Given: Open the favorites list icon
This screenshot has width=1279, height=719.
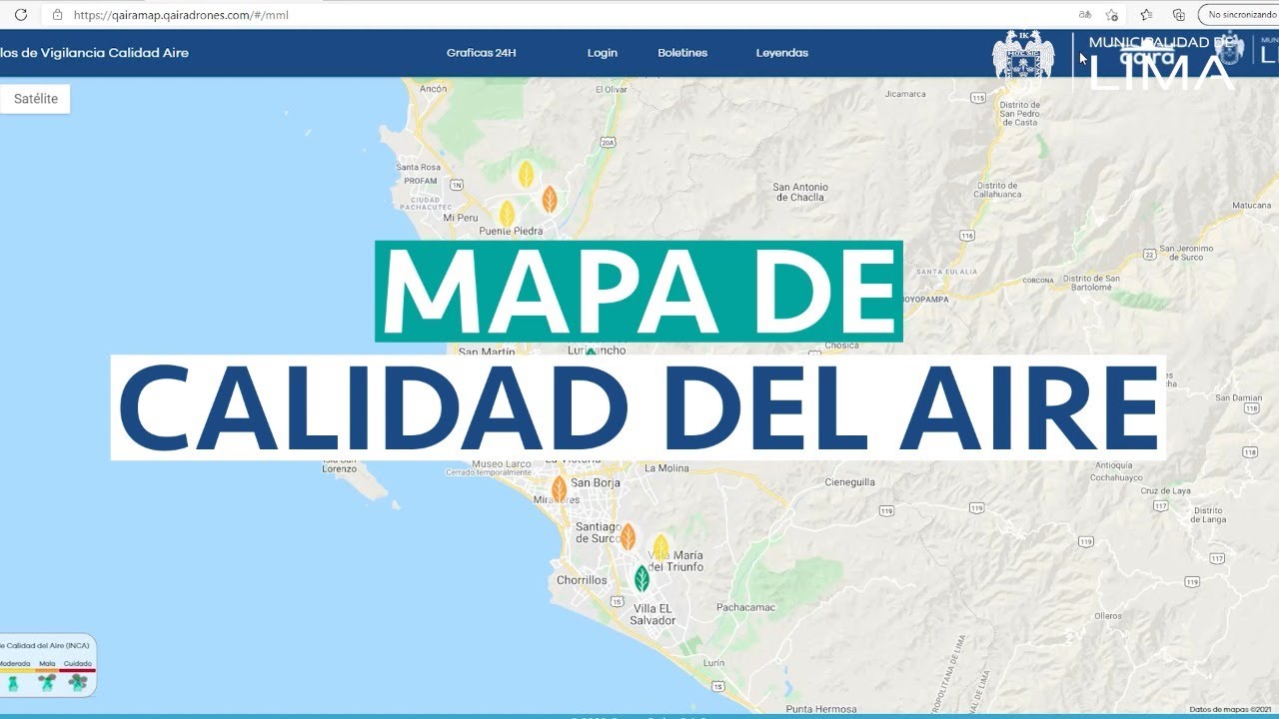Looking at the screenshot, I should (x=1146, y=15).
